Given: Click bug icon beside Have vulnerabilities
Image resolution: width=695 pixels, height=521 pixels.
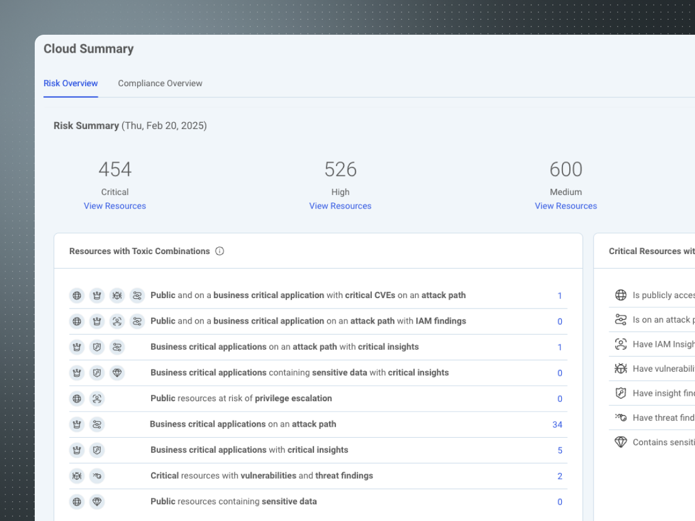Looking at the screenshot, I should point(621,369).
